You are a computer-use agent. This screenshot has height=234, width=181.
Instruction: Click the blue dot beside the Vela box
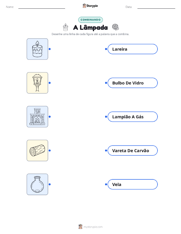[106, 184]
